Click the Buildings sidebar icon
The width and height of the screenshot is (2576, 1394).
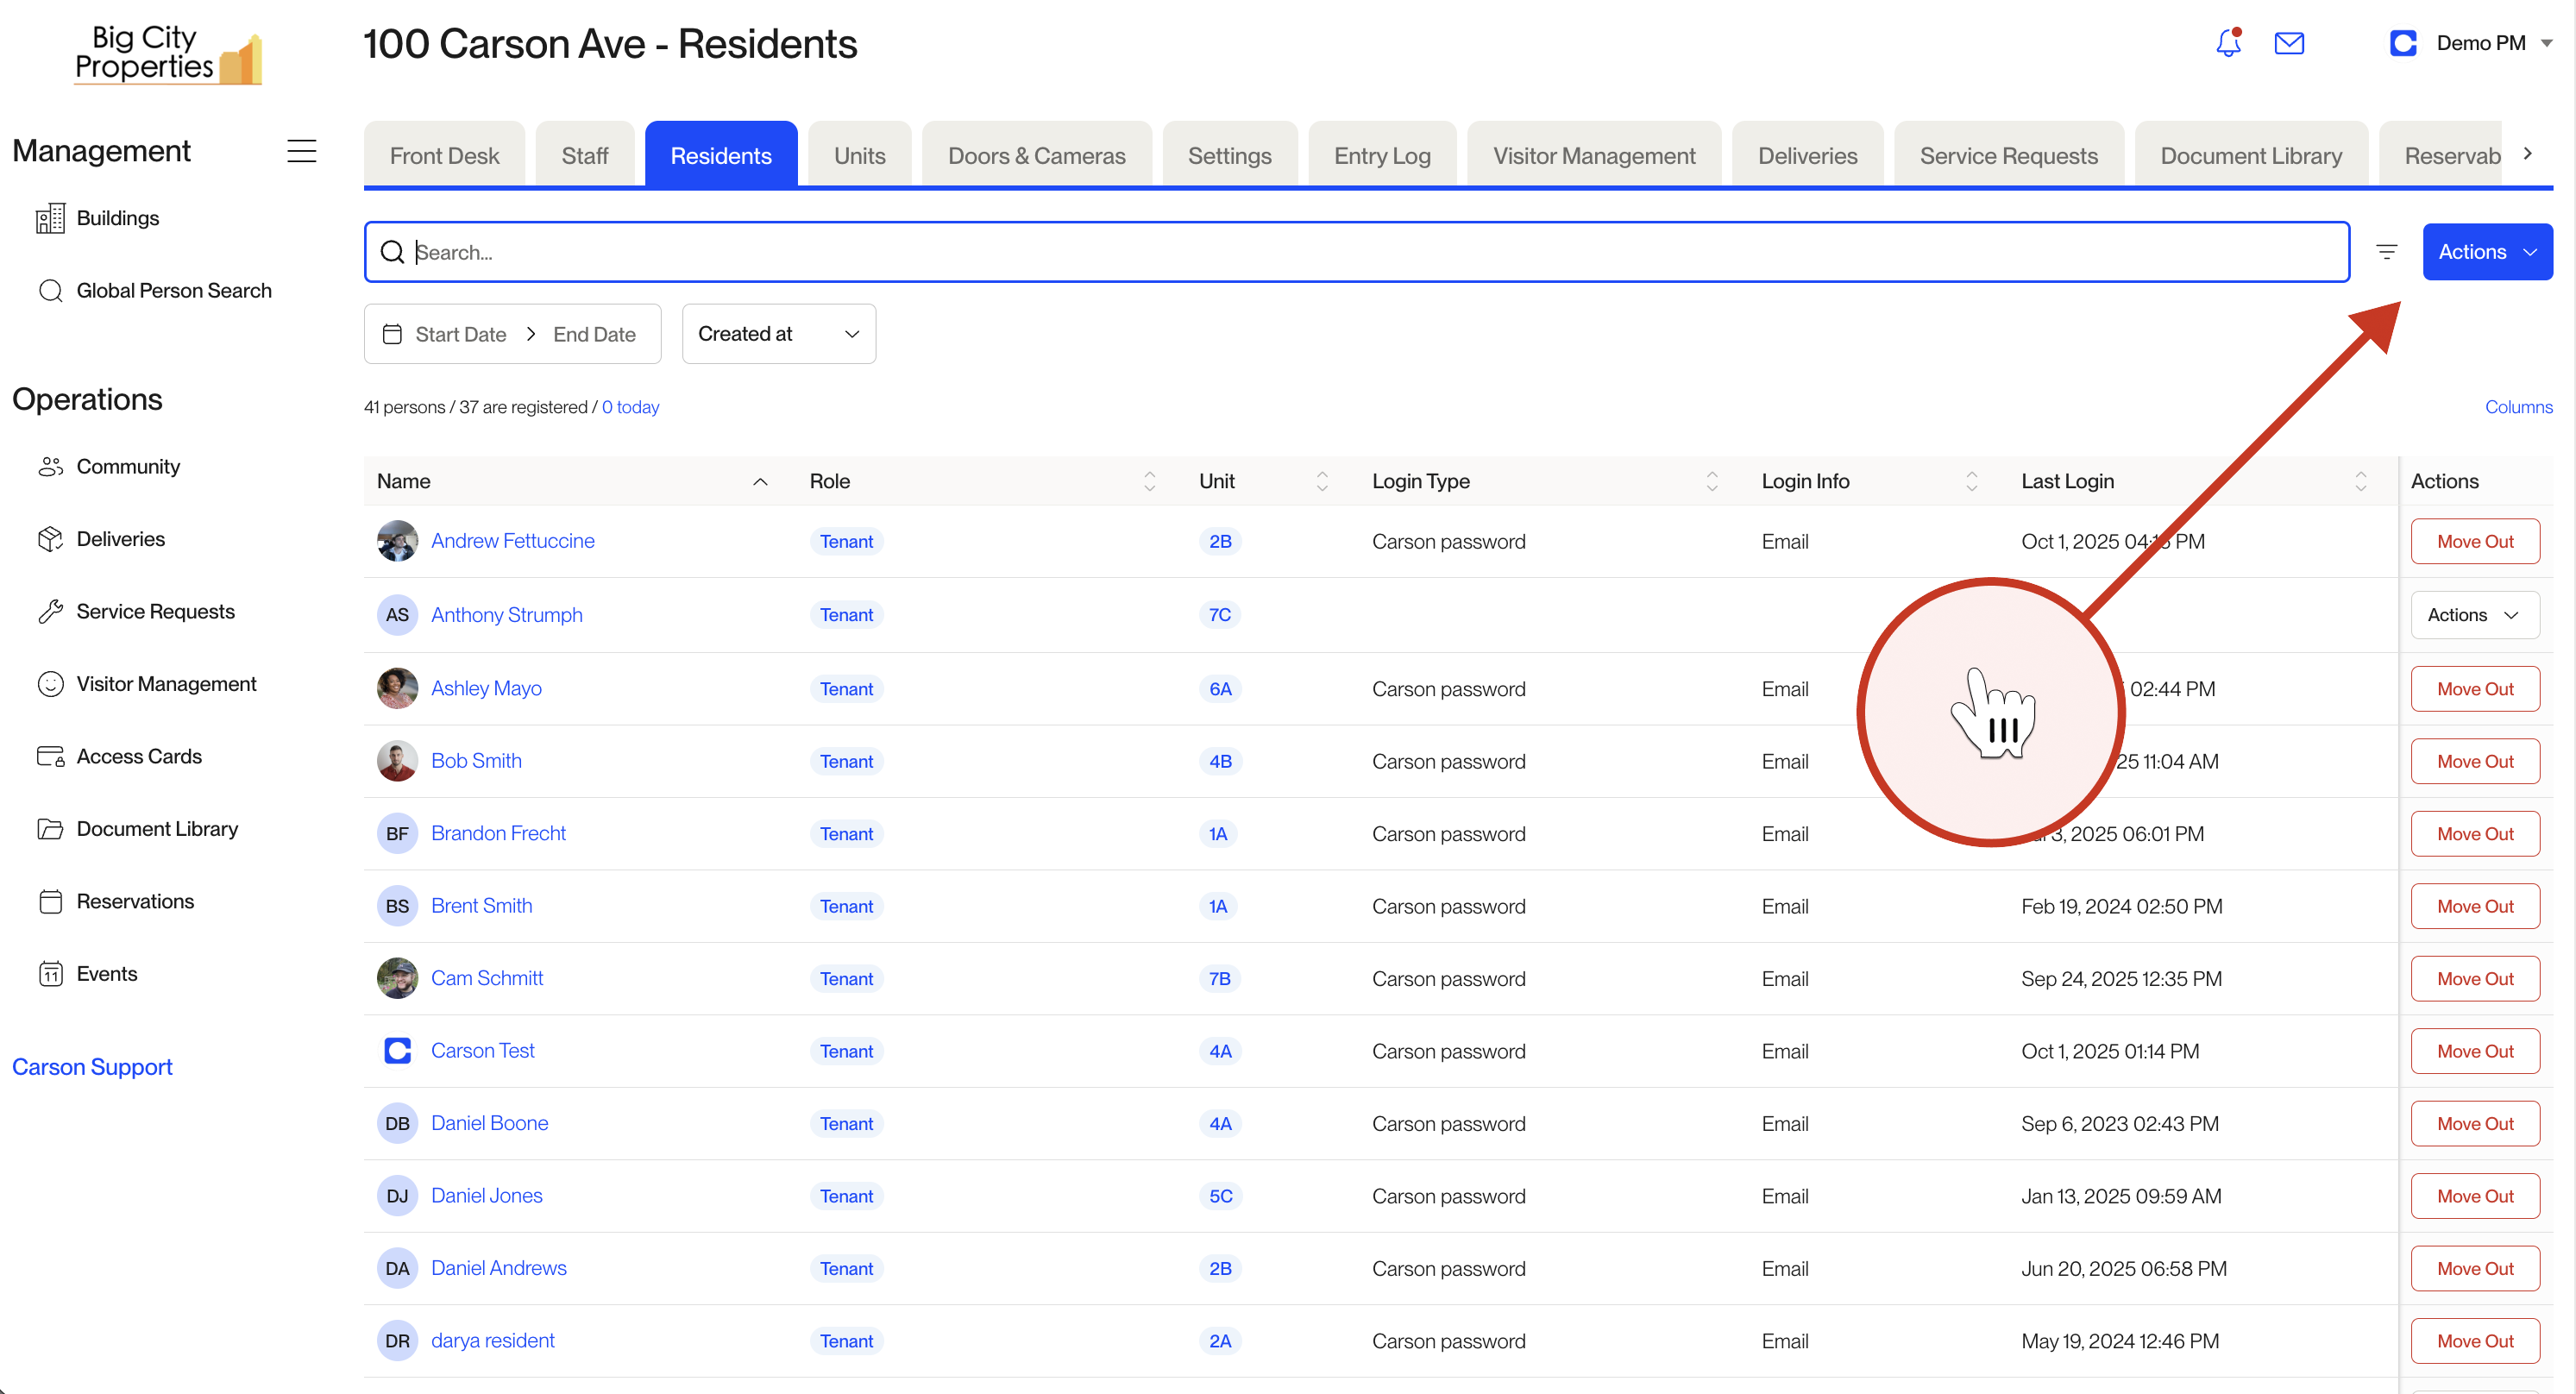coord(50,218)
